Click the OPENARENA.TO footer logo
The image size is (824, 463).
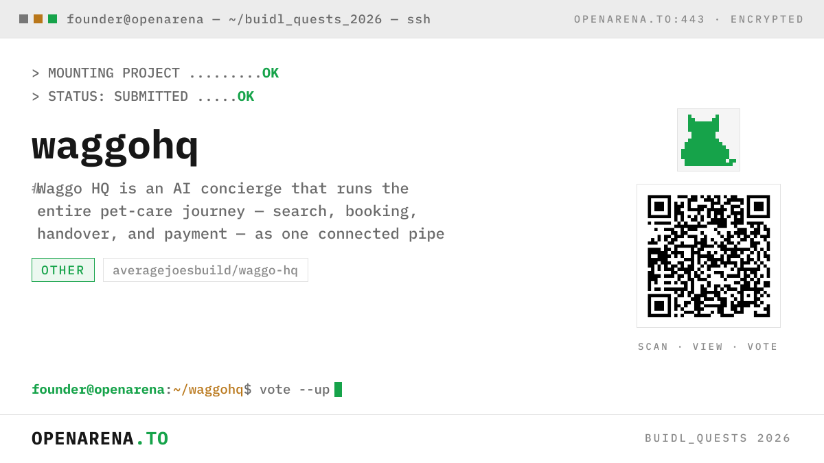pyautogui.click(x=100, y=438)
